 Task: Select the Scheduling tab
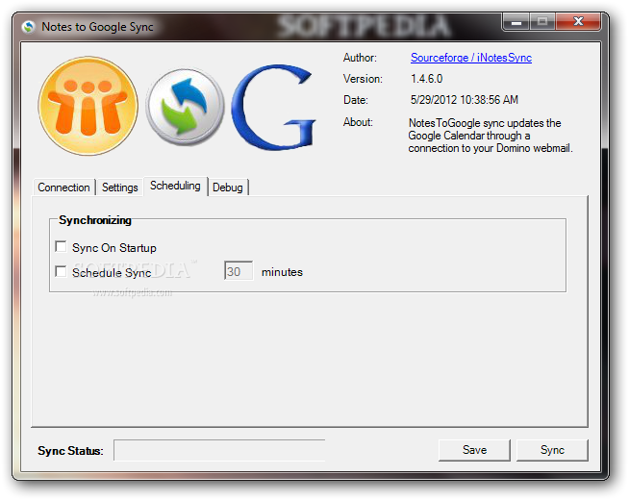(x=175, y=186)
